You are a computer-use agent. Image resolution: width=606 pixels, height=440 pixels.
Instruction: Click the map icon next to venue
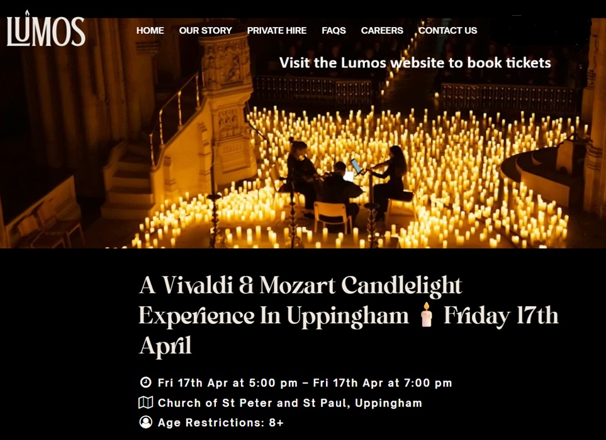[145, 402]
